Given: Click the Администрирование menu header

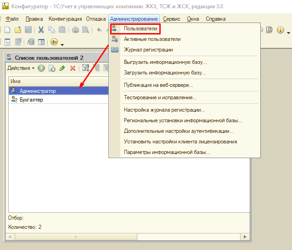Looking at the screenshot, I should pyautogui.click(x=134, y=19).
